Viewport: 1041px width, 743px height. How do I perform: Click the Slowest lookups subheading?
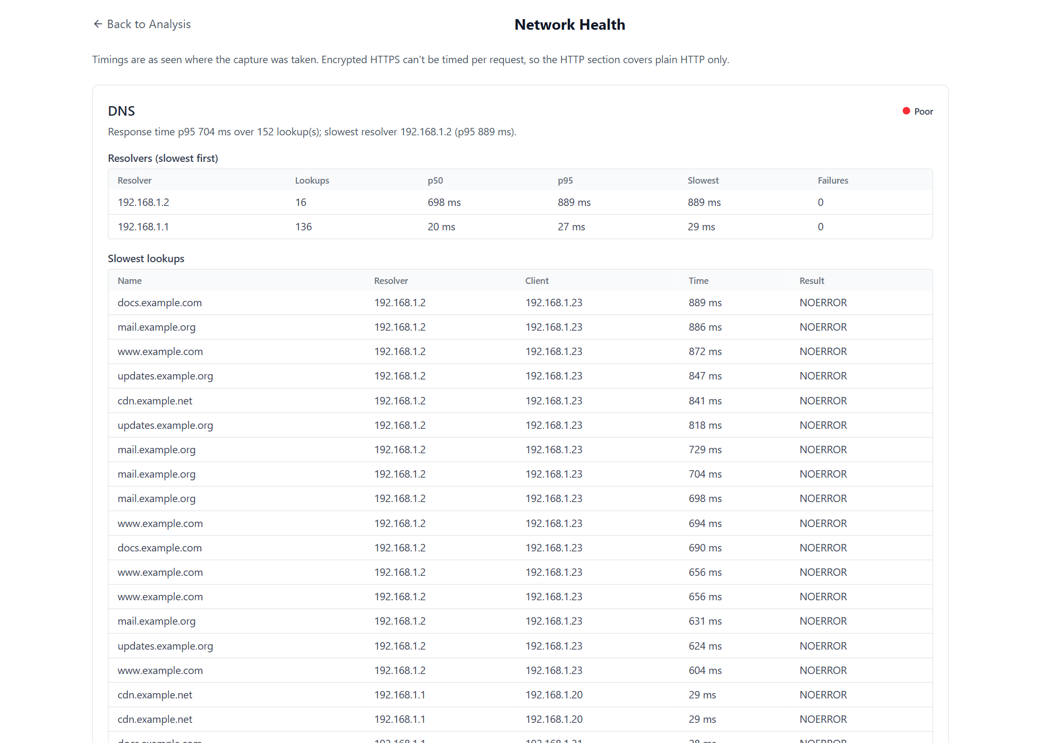click(x=146, y=258)
